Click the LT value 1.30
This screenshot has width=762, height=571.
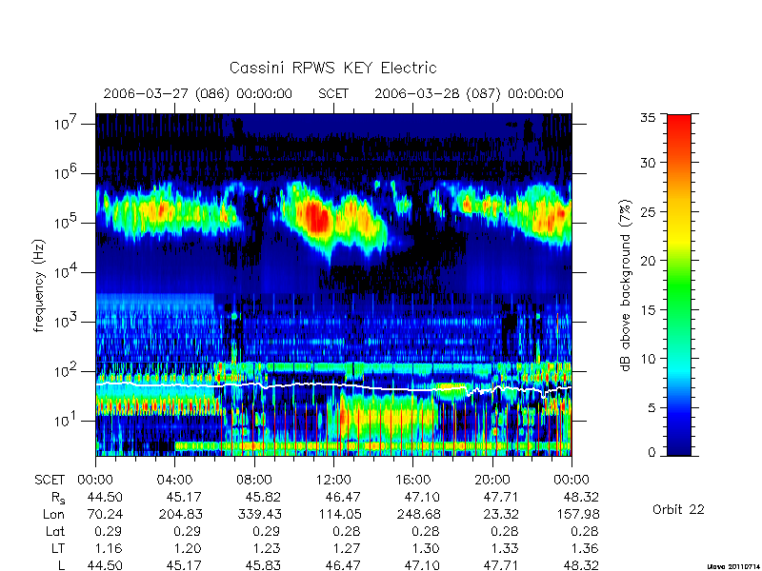pyautogui.click(x=426, y=548)
